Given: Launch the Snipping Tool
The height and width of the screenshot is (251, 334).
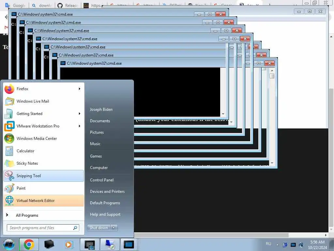Looking at the screenshot, I should coord(44,176).
